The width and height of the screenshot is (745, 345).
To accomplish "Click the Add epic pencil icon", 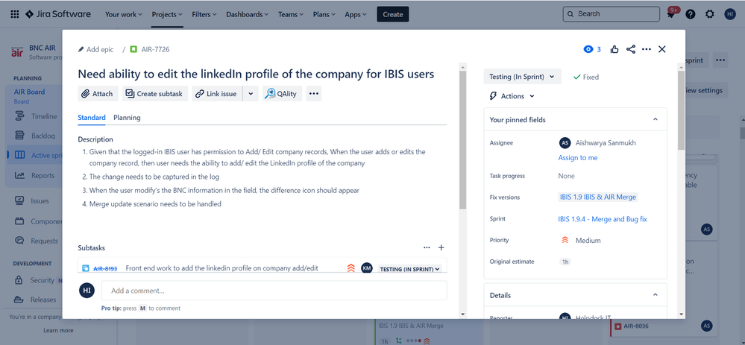I will 81,49.
